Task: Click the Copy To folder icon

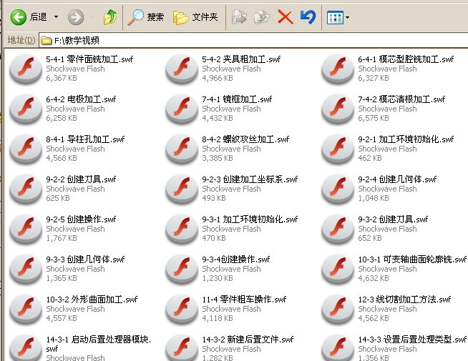Action: point(262,17)
